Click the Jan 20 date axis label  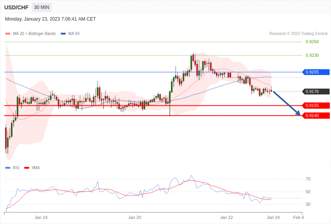(135, 217)
